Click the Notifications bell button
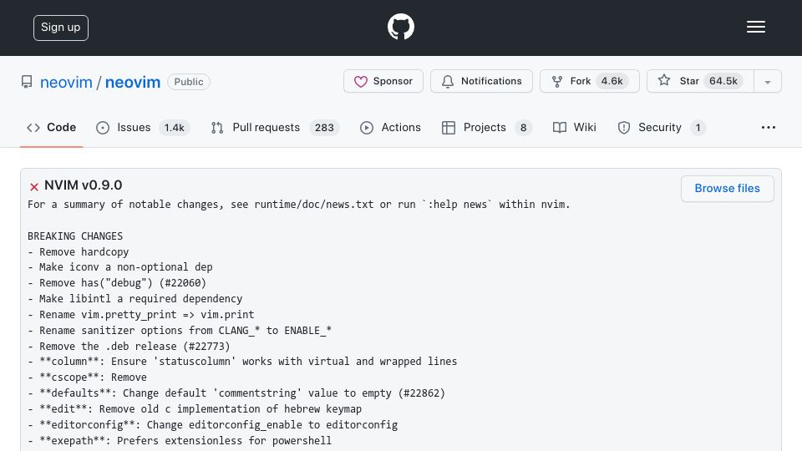The image size is (802, 451). pos(481,81)
